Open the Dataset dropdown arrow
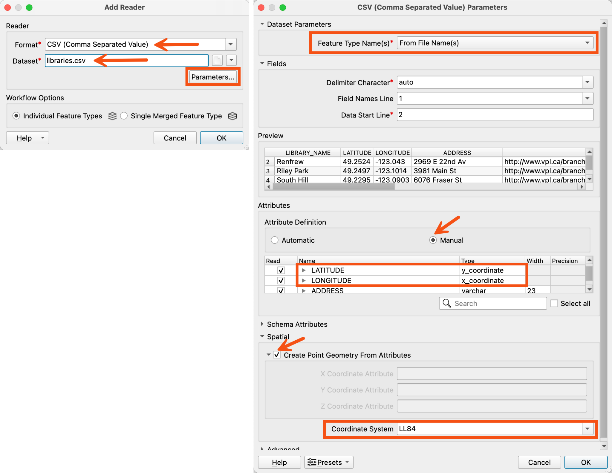The height and width of the screenshot is (473, 612). (x=231, y=60)
